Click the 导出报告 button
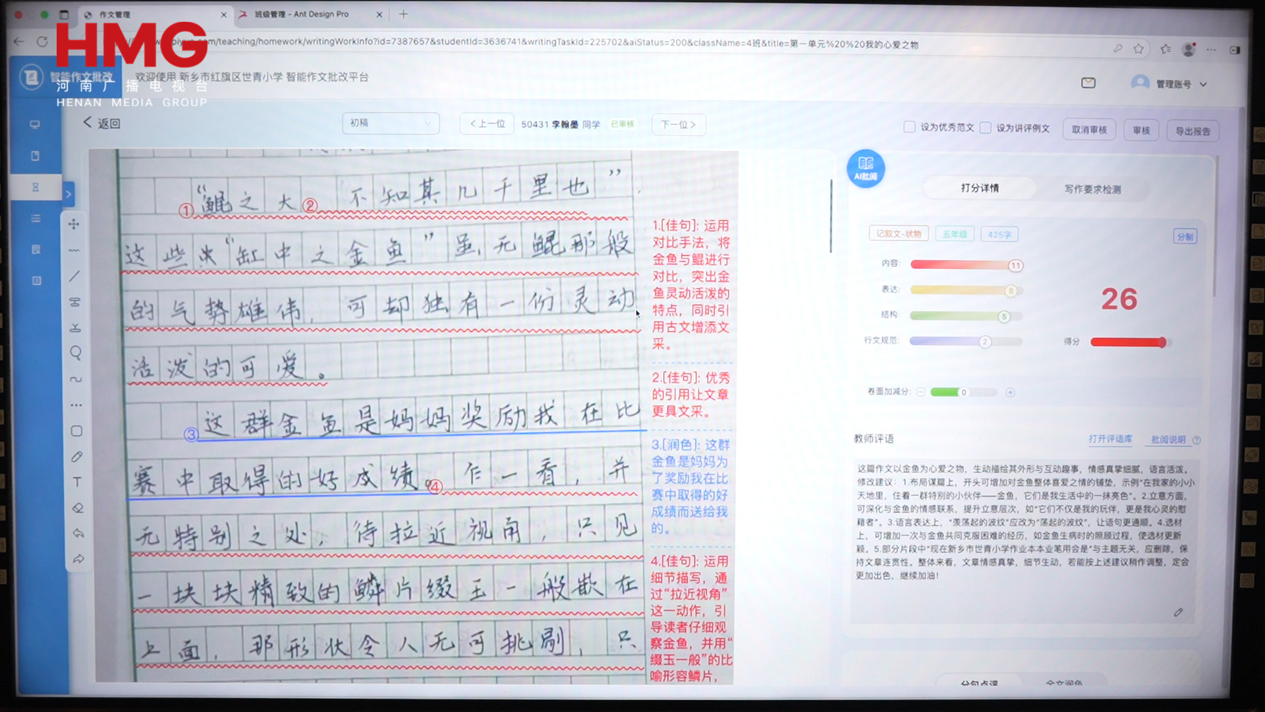 tap(1193, 131)
